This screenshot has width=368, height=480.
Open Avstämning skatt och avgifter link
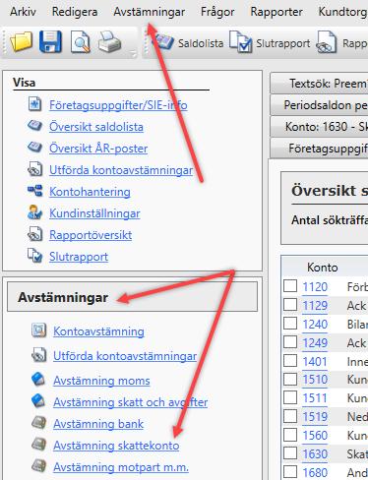[130, 402]
